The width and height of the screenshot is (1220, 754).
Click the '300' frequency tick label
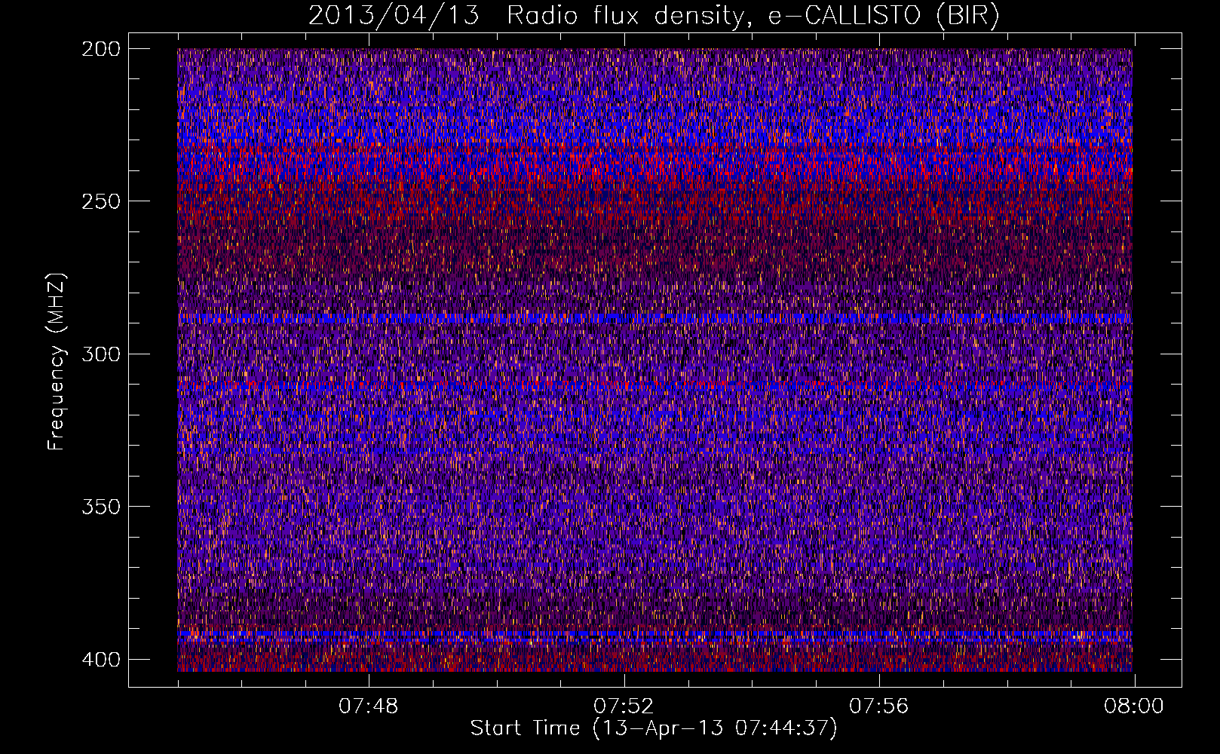coord(100,354)
